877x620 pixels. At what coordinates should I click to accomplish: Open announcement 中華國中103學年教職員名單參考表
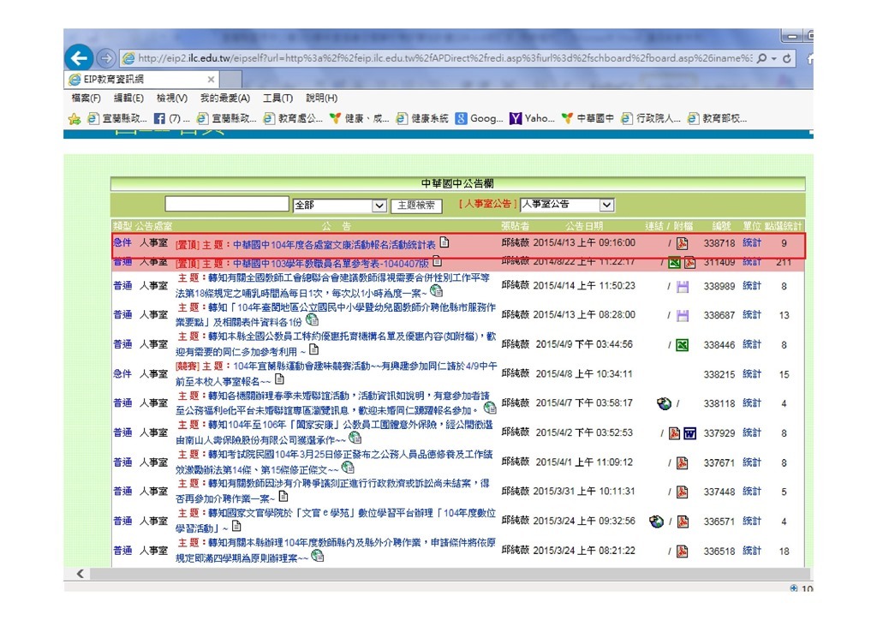(x=331, y=263)
